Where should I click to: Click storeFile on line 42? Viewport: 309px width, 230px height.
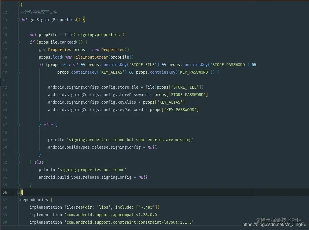point(128,87)
